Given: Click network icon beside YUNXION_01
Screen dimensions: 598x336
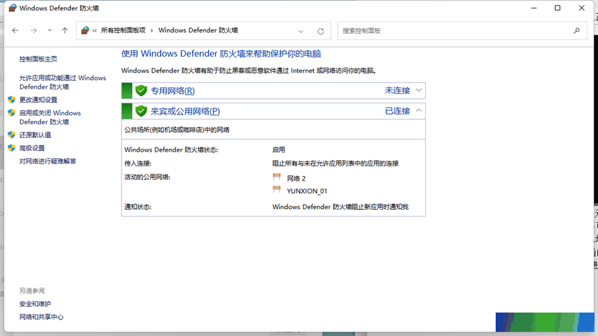Looking at the screenshot, I should (x=277, y=190).
